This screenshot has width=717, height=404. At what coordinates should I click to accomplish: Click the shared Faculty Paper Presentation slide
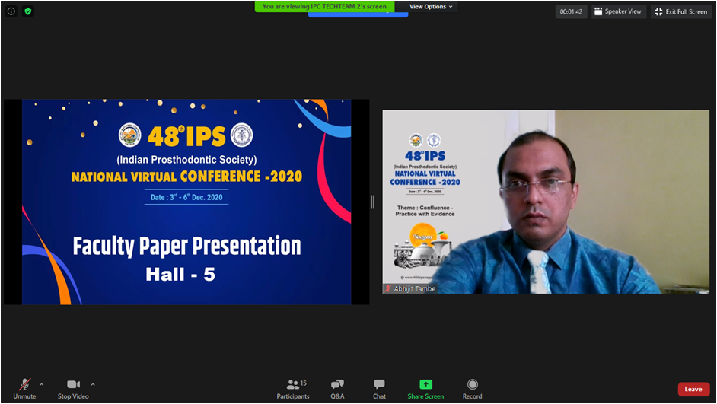186,202
